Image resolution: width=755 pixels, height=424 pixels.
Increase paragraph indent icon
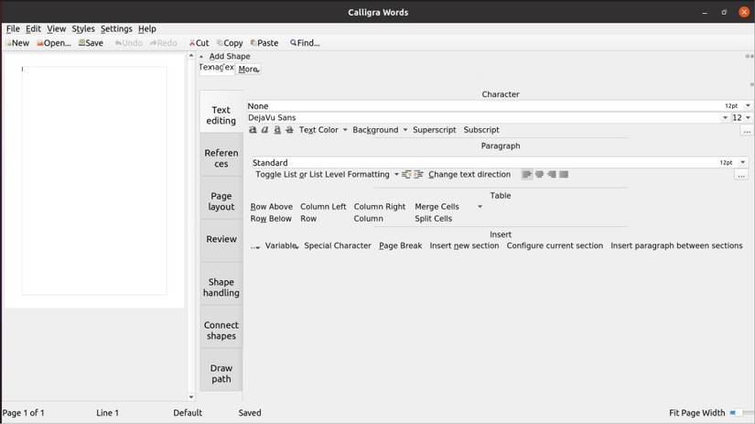coord(418,174)
